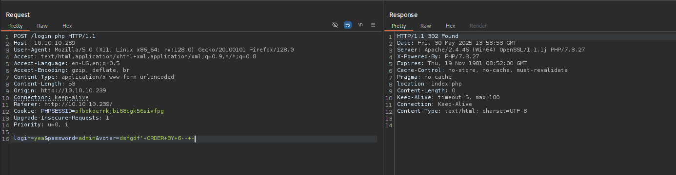Click the Server Apache header in Response
Viewport: 676px width, 175px height.
click(x=491, y=50)
